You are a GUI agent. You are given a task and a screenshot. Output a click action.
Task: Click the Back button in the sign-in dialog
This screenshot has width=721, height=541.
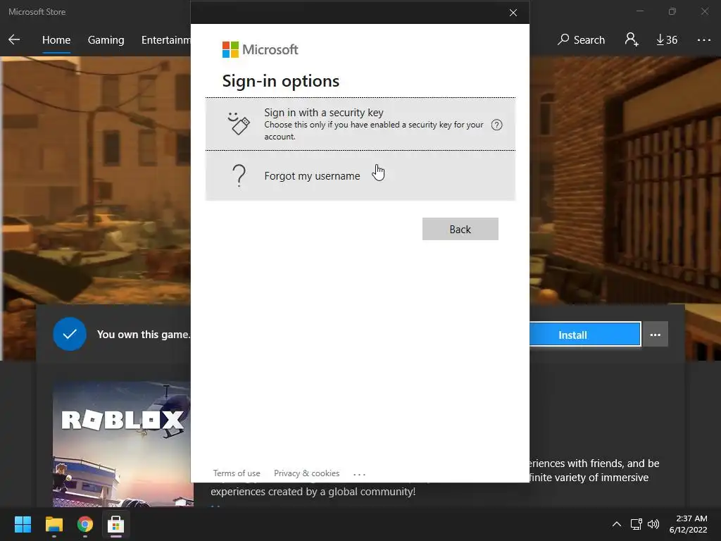tap(460, 229)
